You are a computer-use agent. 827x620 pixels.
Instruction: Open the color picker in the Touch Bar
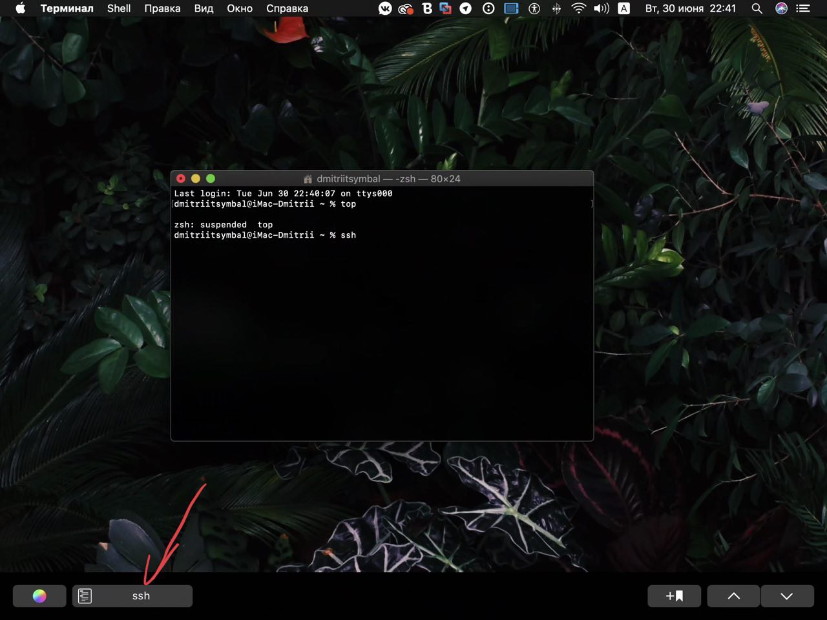pos(39,596)
